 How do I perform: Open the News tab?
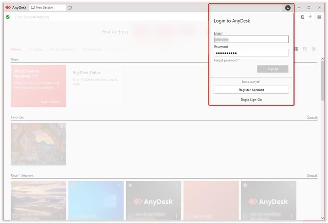[x=16, y=49]
